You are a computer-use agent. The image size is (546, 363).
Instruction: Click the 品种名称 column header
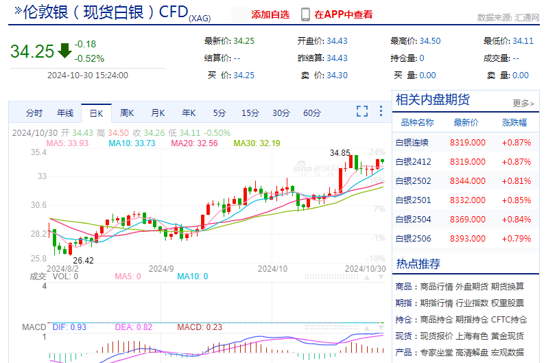(x=417, y=123)
